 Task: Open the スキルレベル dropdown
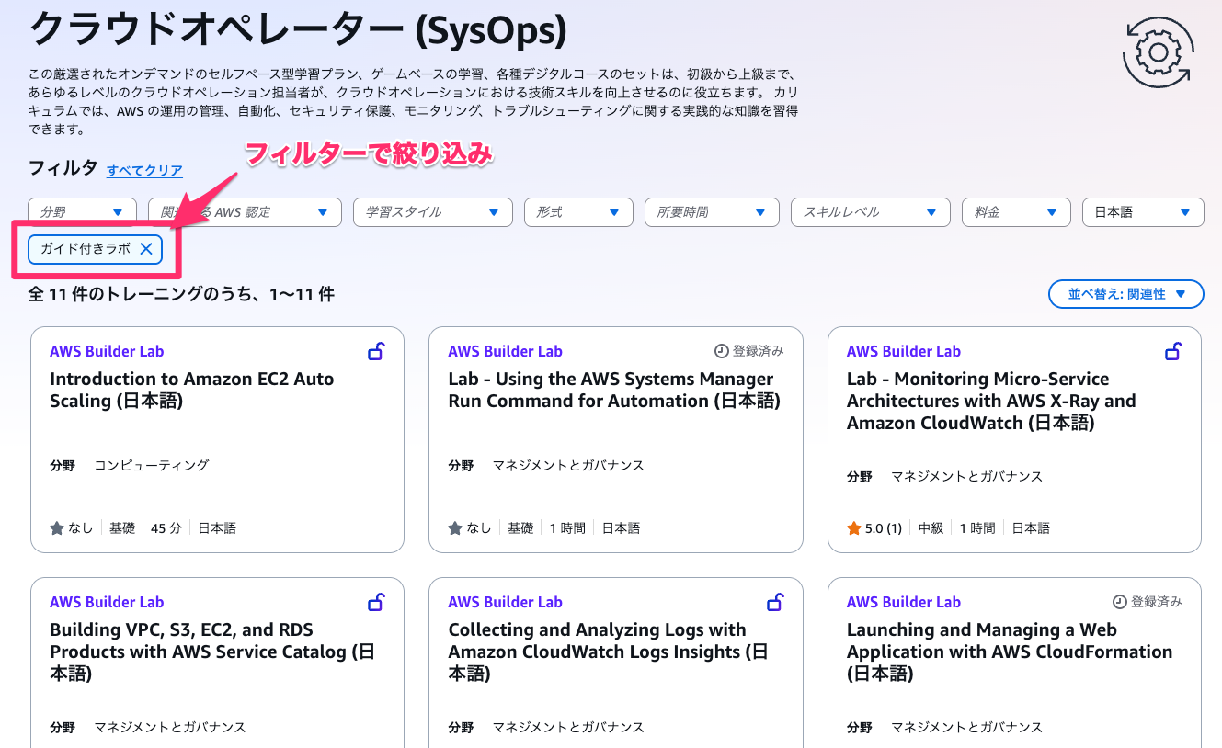pyautogui.click(x=870, y=212)
